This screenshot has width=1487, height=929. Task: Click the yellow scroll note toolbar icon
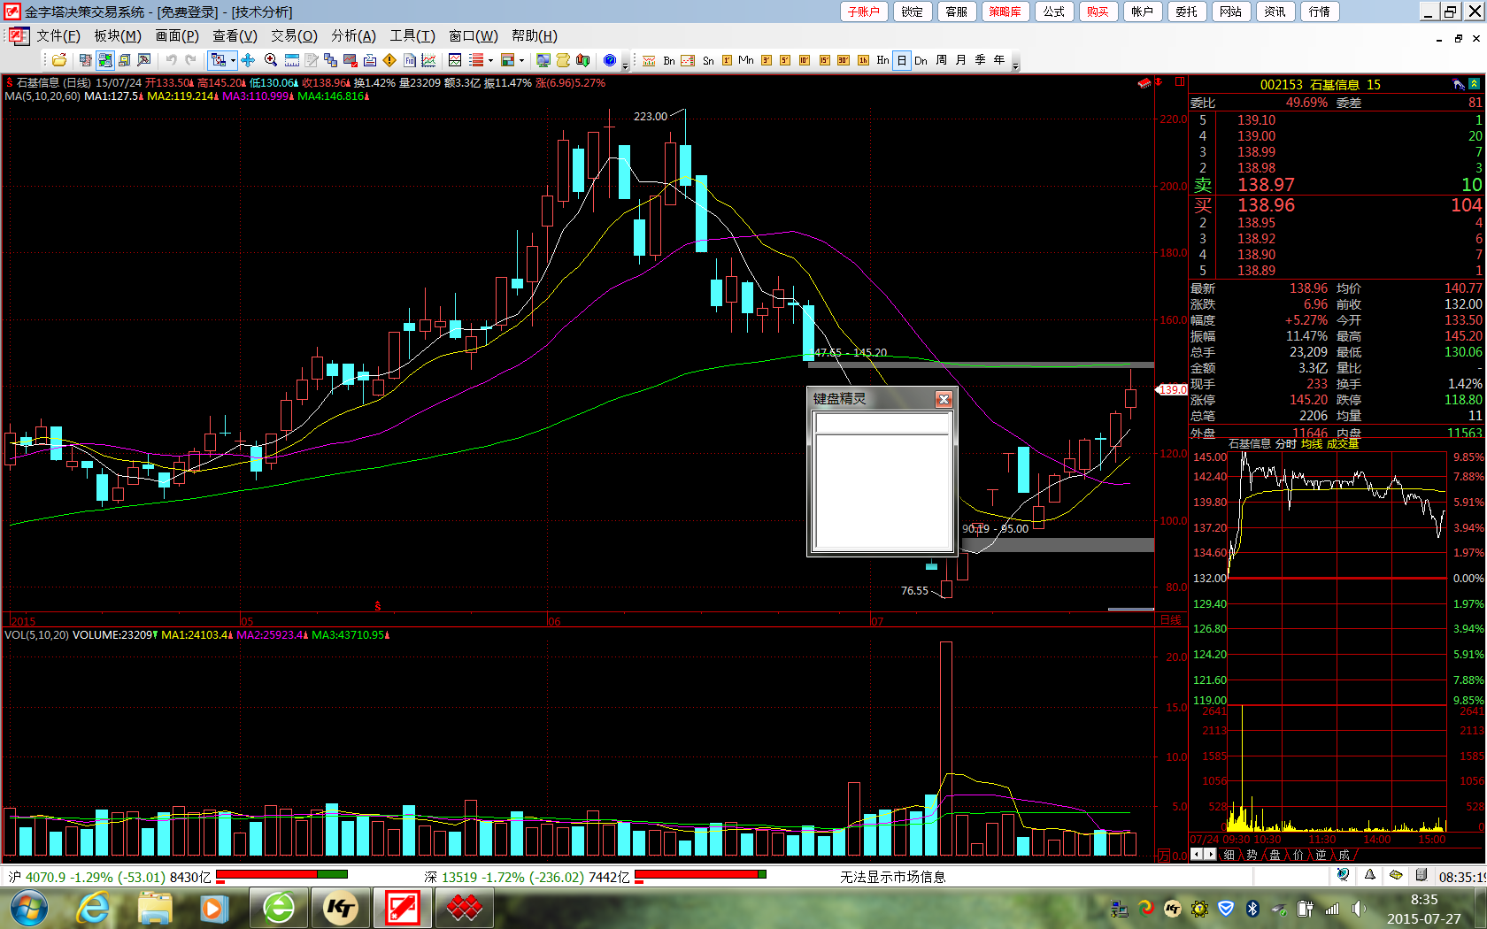click(563, 60)
